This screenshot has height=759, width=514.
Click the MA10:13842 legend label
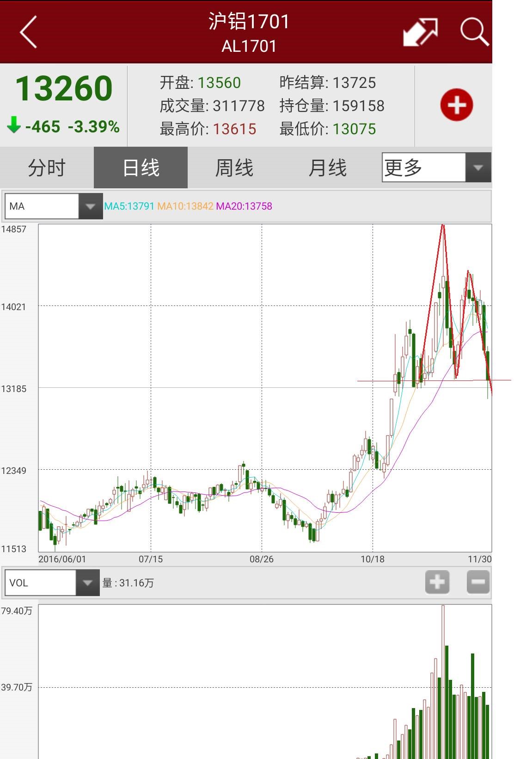pos(185,206)
